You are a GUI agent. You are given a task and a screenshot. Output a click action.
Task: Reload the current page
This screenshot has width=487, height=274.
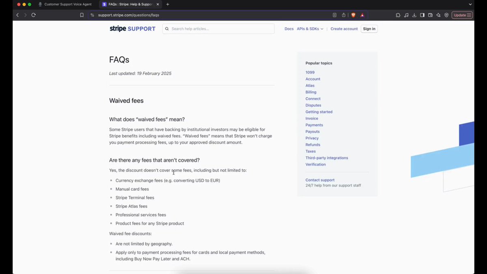click(x=33, y=15)
